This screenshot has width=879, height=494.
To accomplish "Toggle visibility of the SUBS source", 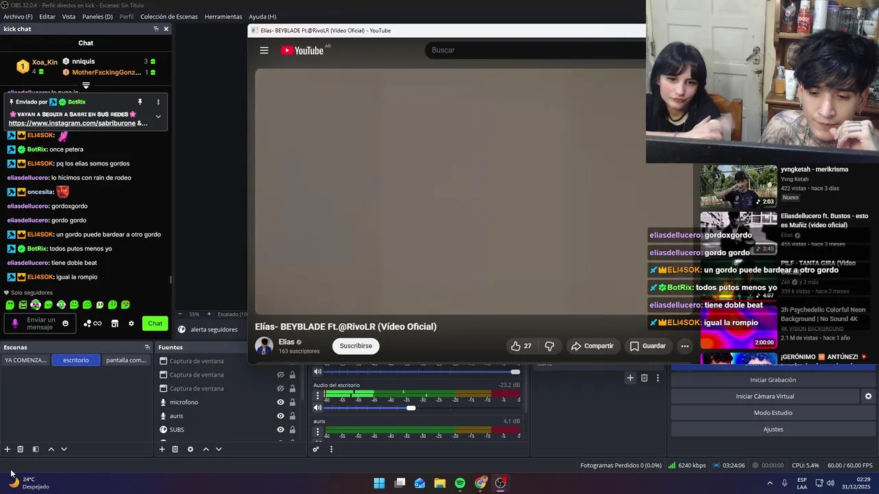I will click(280, 430).
